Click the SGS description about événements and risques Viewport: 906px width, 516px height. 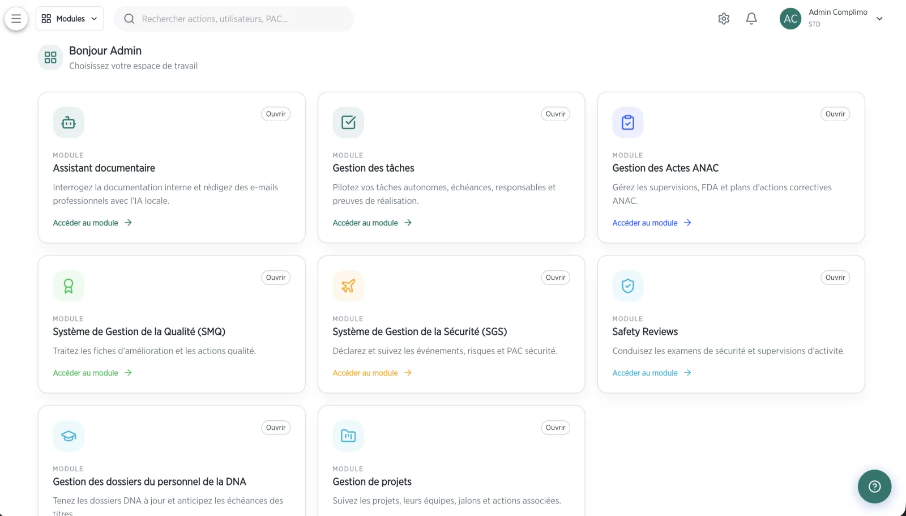445,351
